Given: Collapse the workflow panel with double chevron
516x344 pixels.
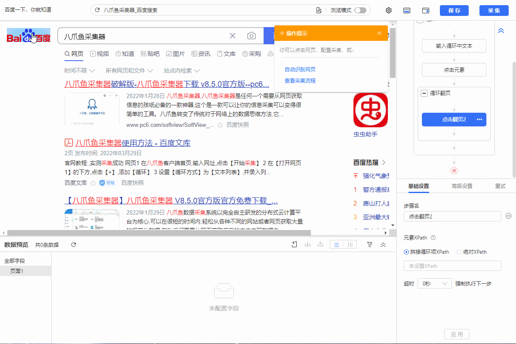Looking at the screenshot, I should click(501, 31).
